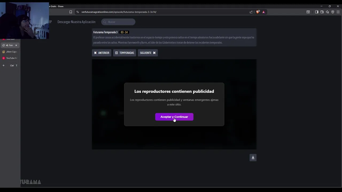Viewport: 342px width, 192px height.
Task: Open the Brave hamburger menu
Action: (338, 12)
